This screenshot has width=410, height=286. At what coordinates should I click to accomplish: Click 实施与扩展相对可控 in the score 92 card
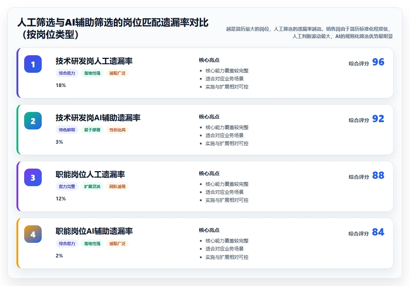tap(227, 143)
